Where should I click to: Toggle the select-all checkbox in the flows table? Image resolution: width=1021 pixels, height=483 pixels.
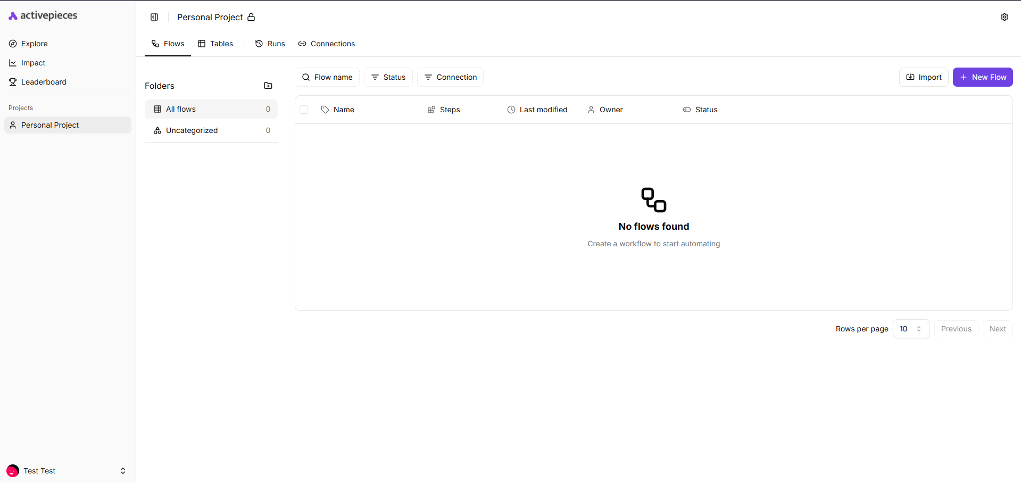[304, 110]
